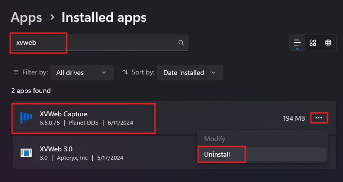Go back to the Apps breadcrumb

click(x=26, y=18)
